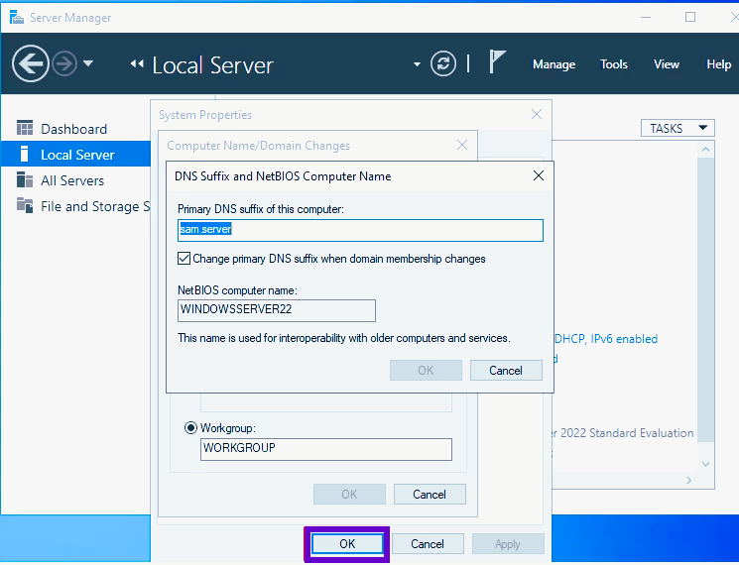Click the breadcrumb double-arrow icon
Viewport: 739px width, 565px height.
(137, 63)
